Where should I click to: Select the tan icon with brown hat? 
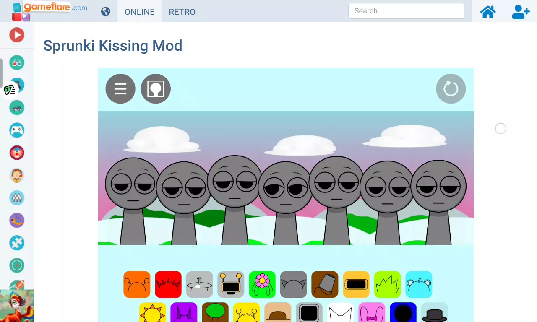278,312
